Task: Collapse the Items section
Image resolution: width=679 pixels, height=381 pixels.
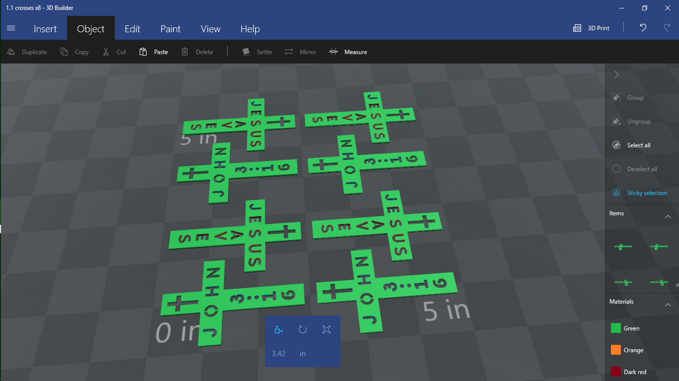Action: coord(668,217)
